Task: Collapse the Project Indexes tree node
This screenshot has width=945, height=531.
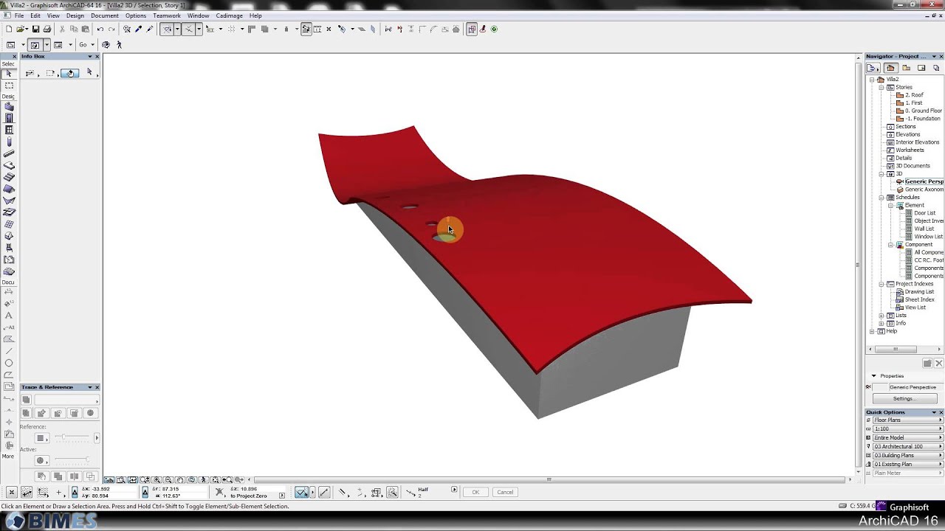Action: tap(881, 284)
